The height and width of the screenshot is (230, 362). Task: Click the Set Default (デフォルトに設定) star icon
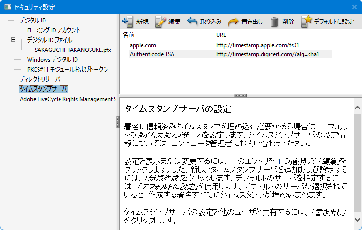pyautogui.click(x=306, y=21)
